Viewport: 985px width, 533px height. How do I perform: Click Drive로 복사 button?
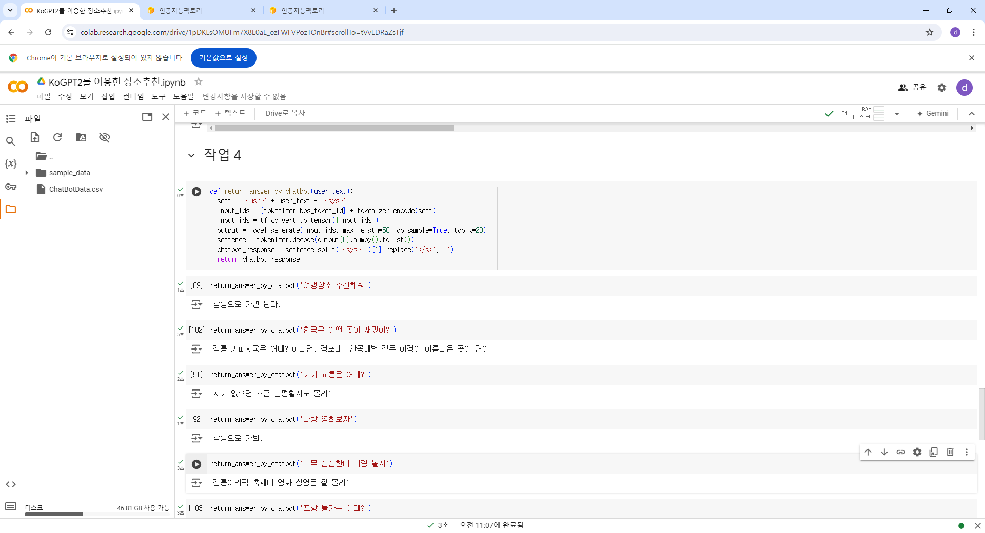coord(285,113)
